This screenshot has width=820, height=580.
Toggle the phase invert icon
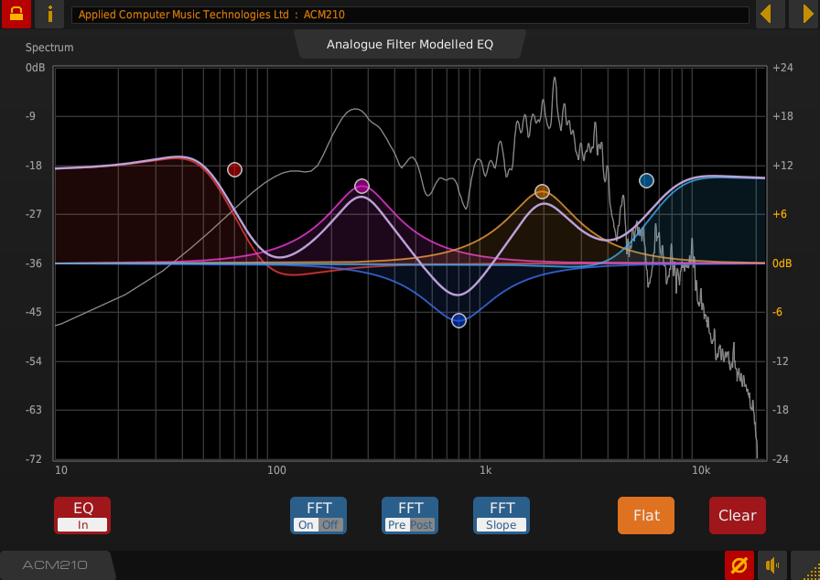[x=739, y=565]
